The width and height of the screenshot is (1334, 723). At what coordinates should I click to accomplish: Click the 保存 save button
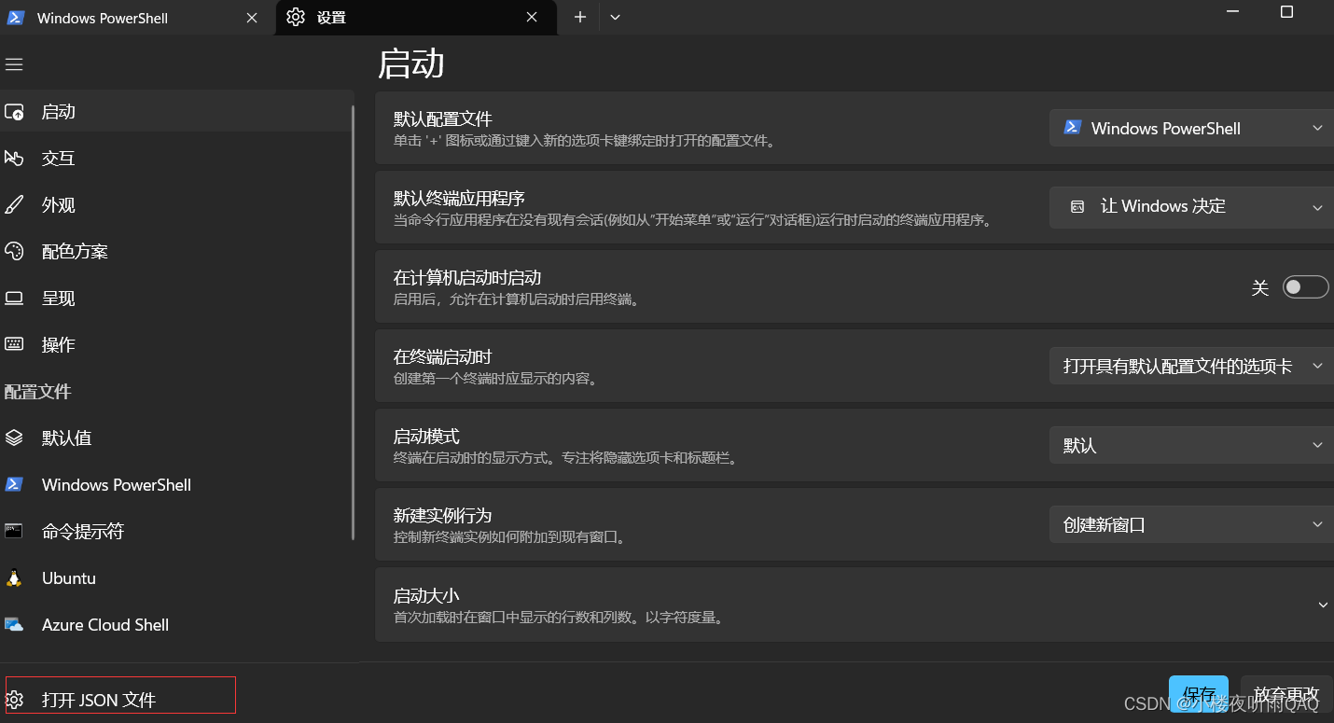click(1198, 695)
